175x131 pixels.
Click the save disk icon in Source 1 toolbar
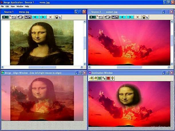(58, 17)
